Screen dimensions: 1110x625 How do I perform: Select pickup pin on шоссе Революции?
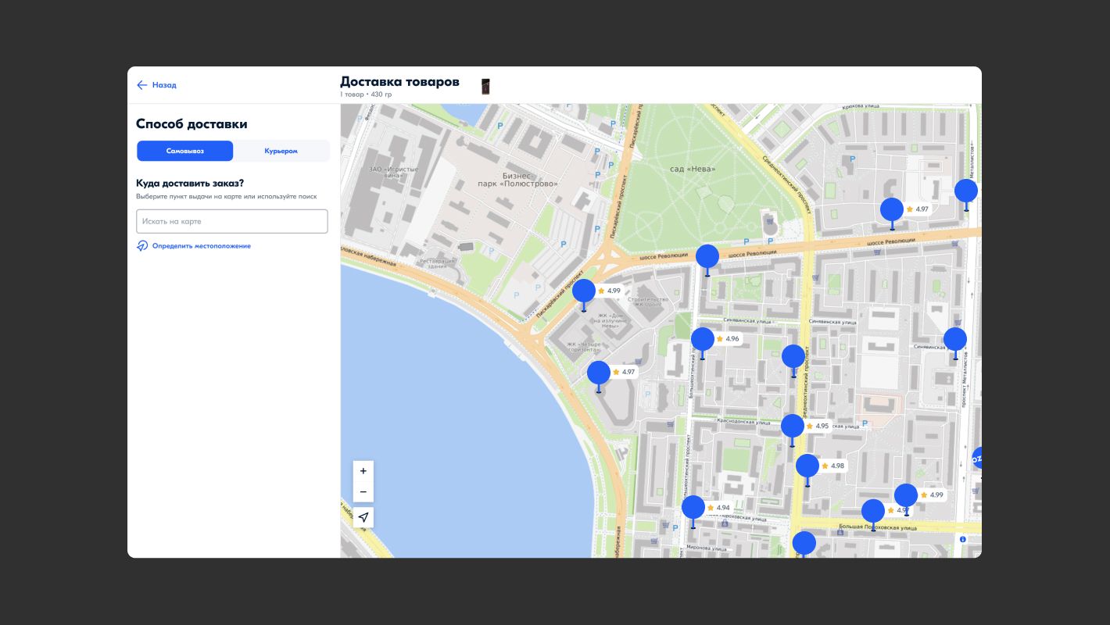coord(707,256)
